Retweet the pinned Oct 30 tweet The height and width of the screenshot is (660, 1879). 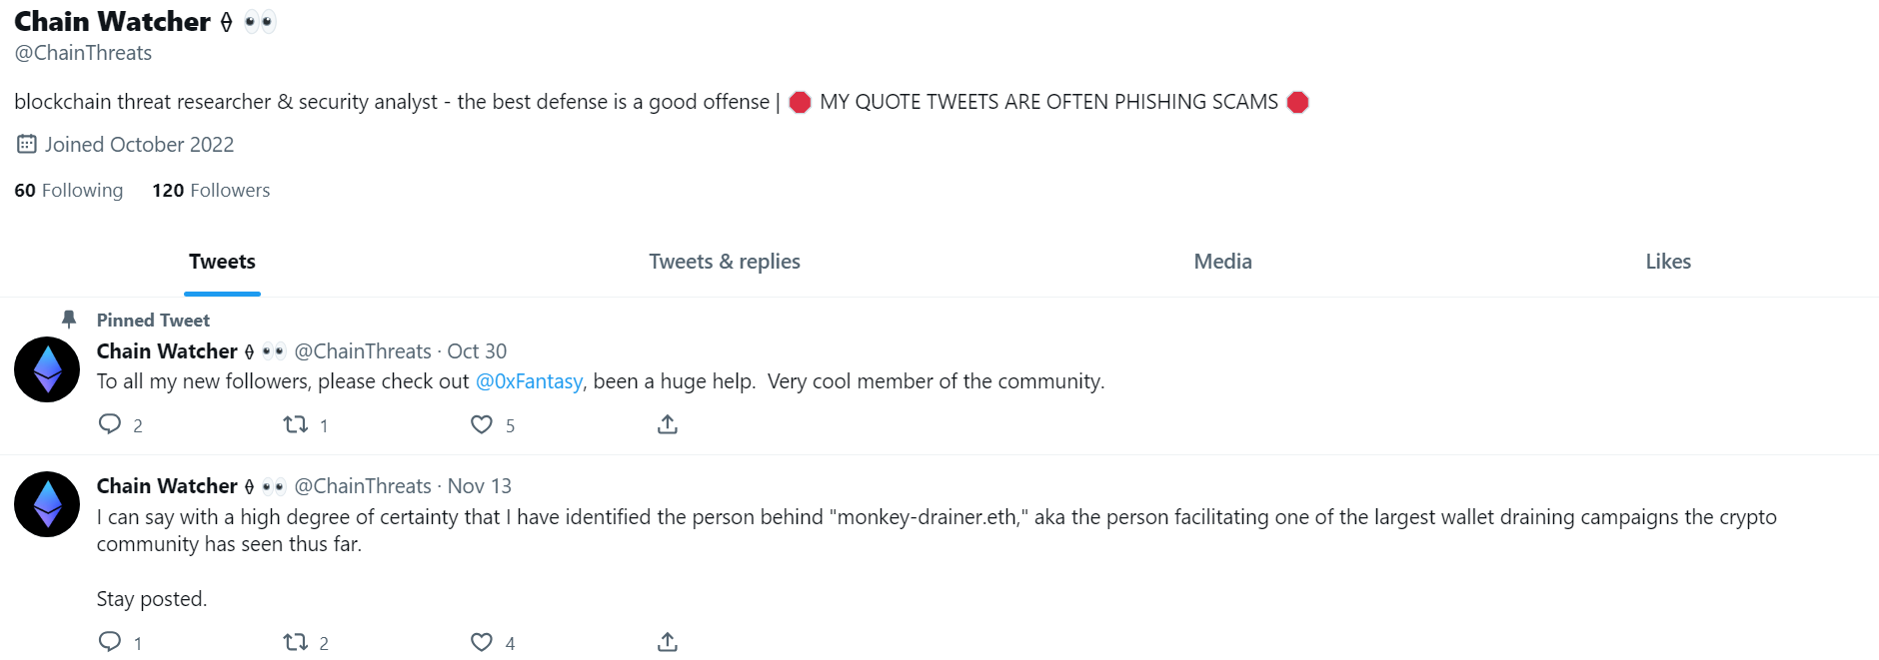(x=296, y=424)
